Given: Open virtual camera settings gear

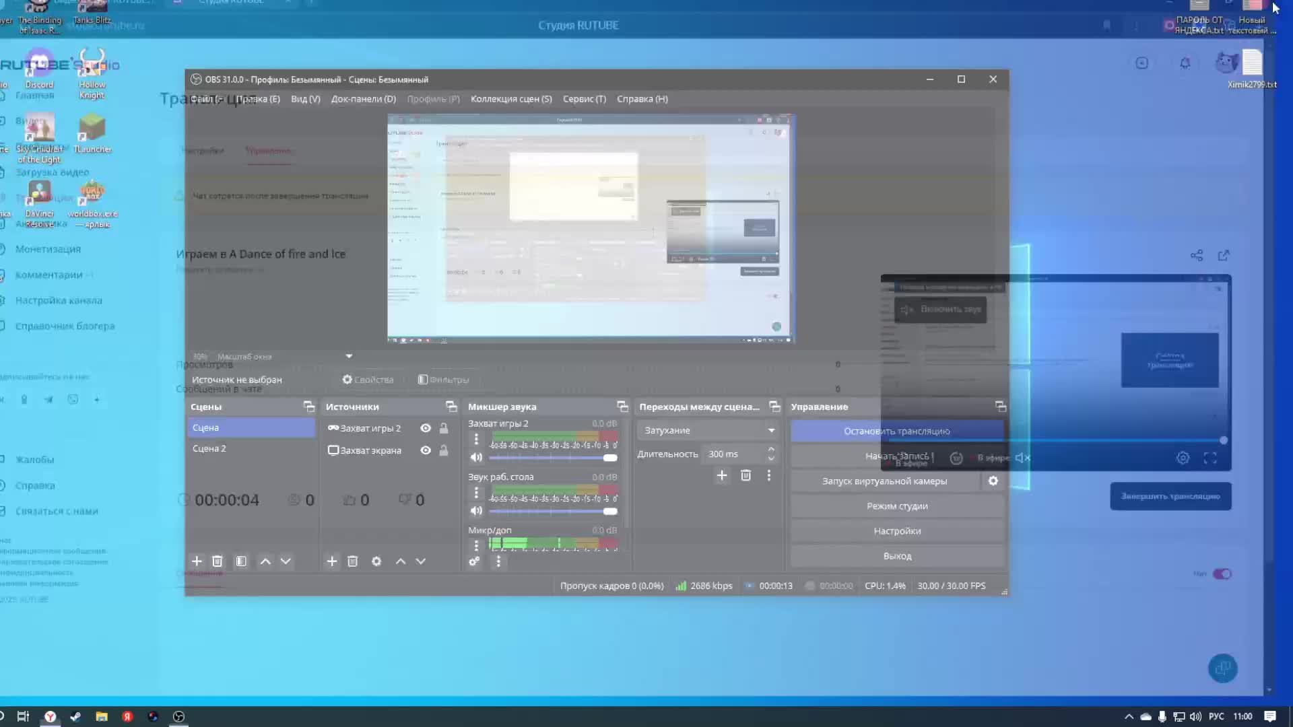Looking at the screenshot, I should 993,481.
